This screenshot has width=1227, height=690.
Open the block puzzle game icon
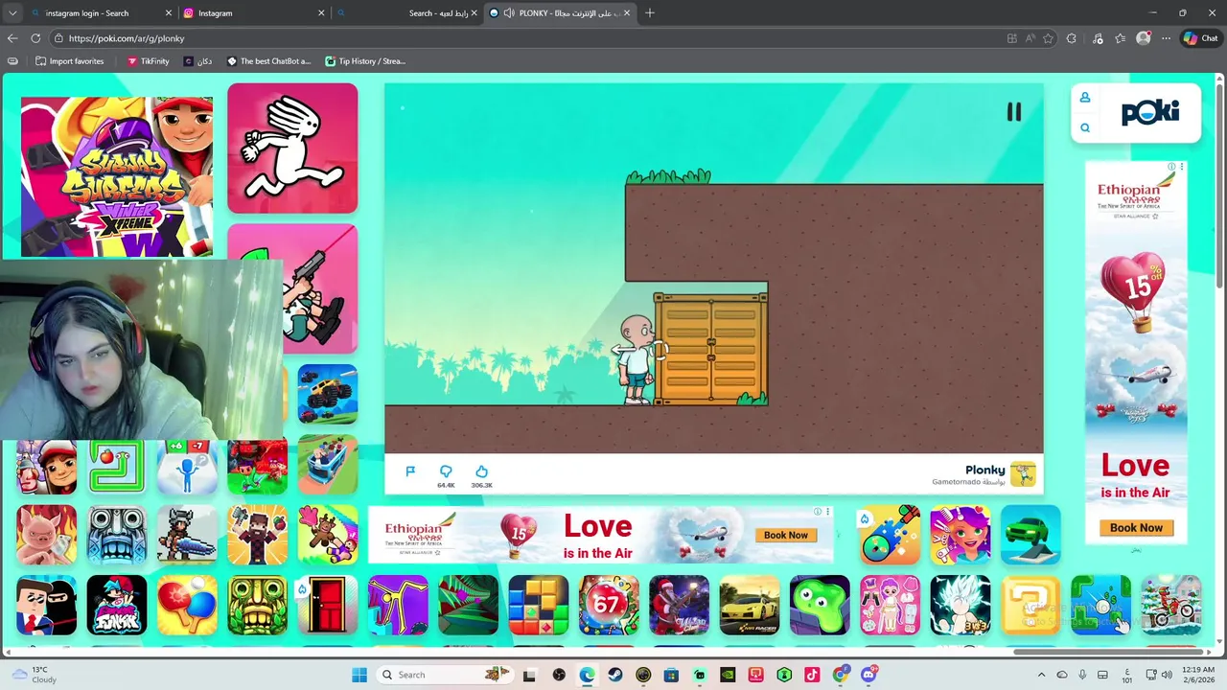539,605
